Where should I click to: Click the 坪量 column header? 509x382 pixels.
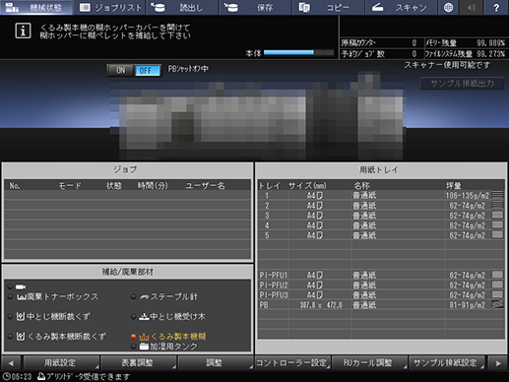coord(454,186)
